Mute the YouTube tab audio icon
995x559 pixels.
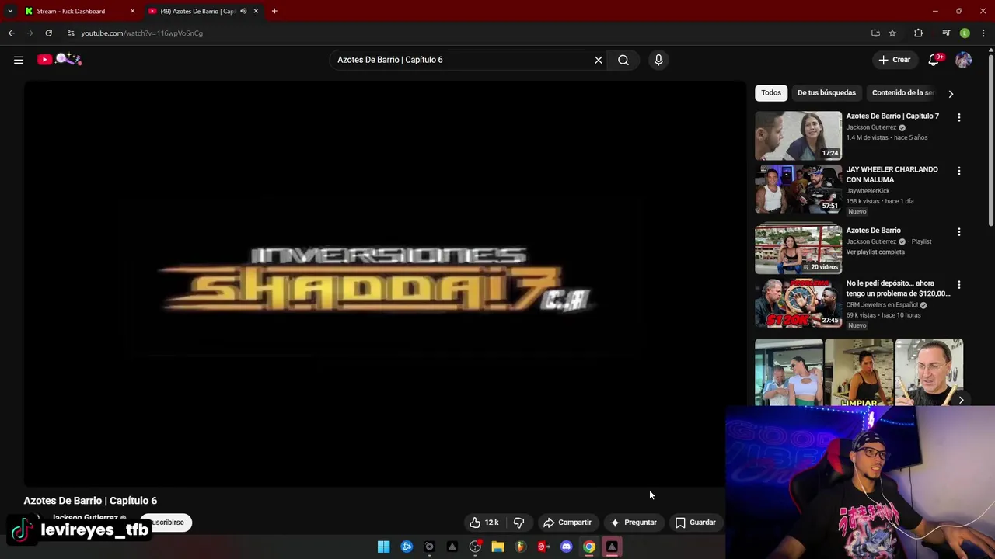click(x=243, y=11)
